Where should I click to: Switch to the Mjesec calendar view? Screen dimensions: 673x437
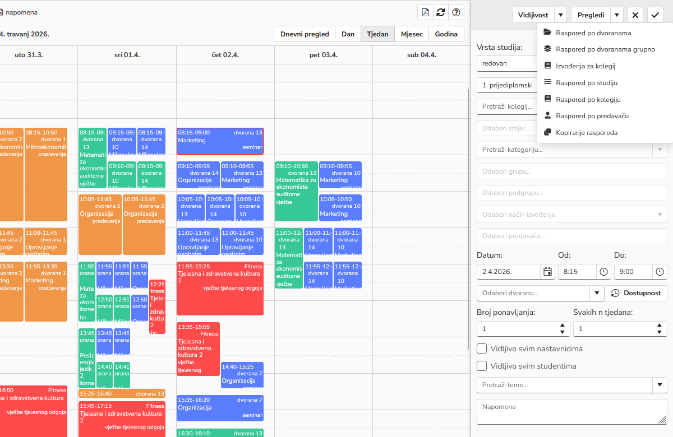click(412, 34)
